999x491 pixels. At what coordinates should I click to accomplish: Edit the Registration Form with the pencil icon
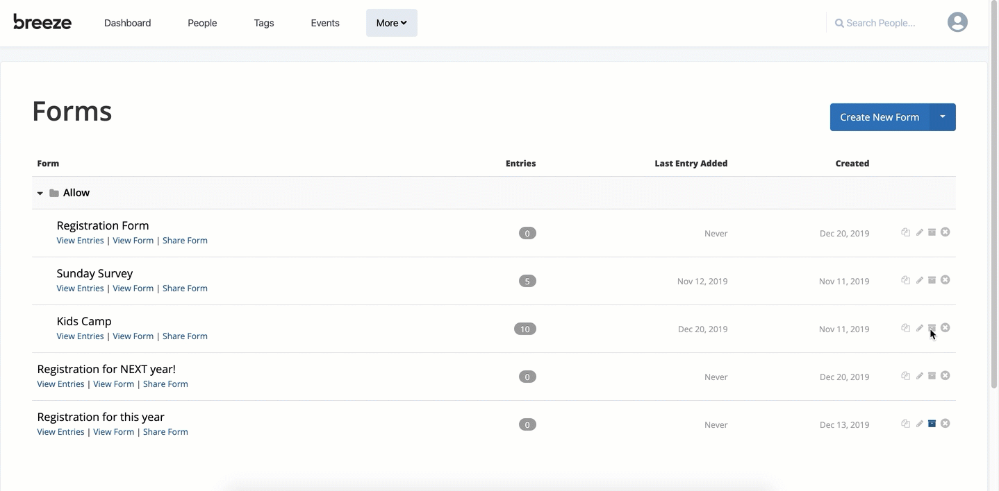click(918, 232)
